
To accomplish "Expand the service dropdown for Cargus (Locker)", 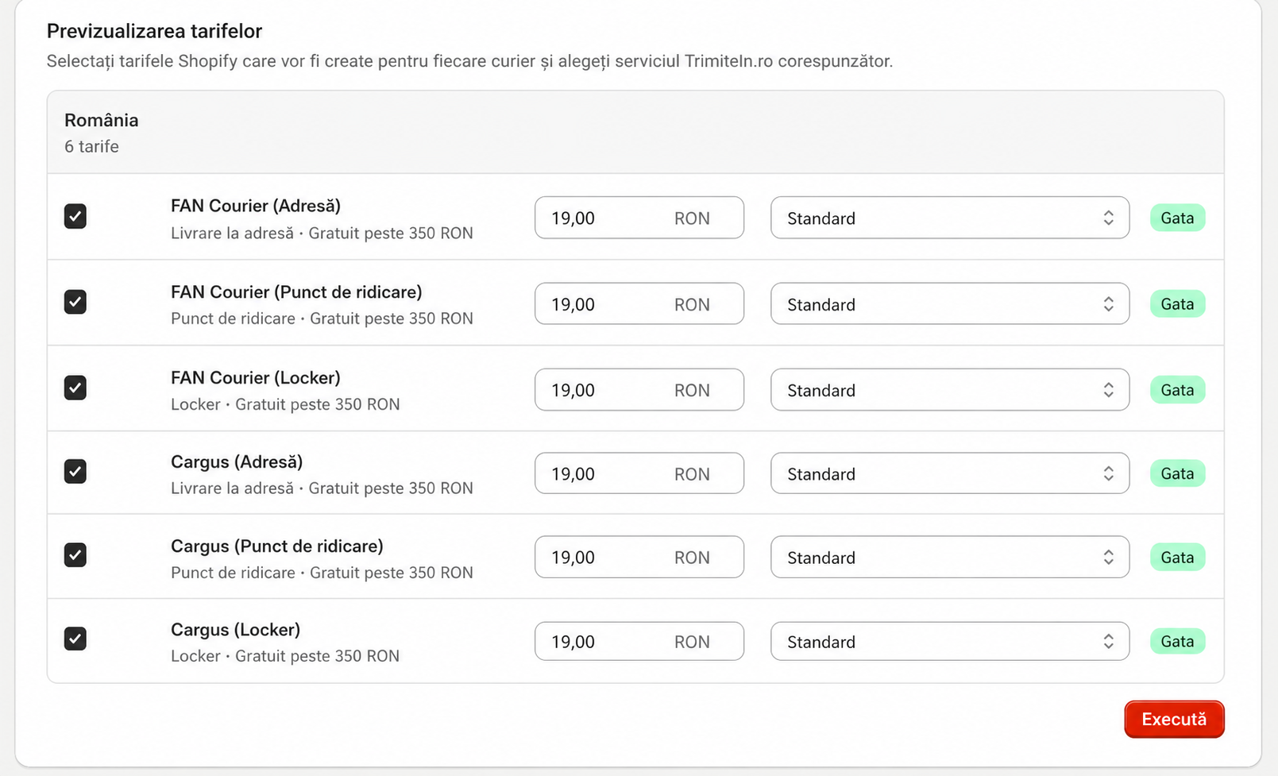I will click(950, 641).
